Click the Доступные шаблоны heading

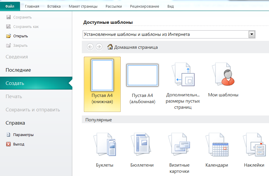click(x=108, y=22)
